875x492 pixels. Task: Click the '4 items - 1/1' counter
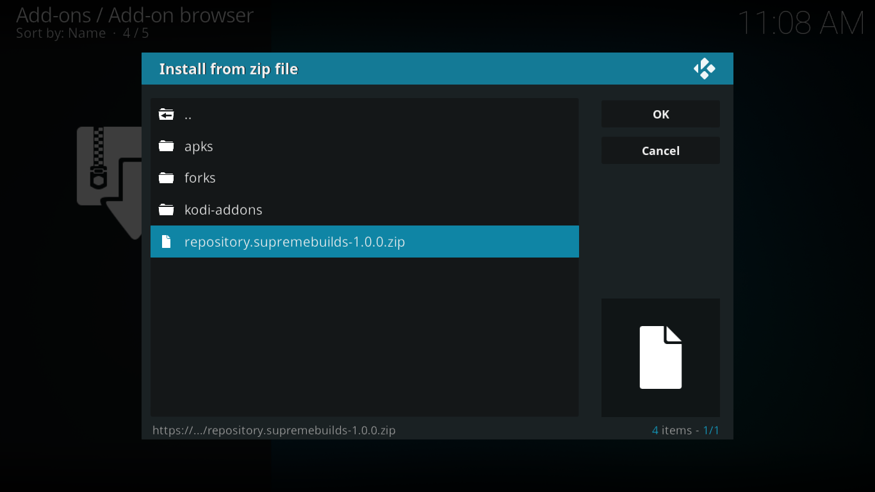[685, 430]
